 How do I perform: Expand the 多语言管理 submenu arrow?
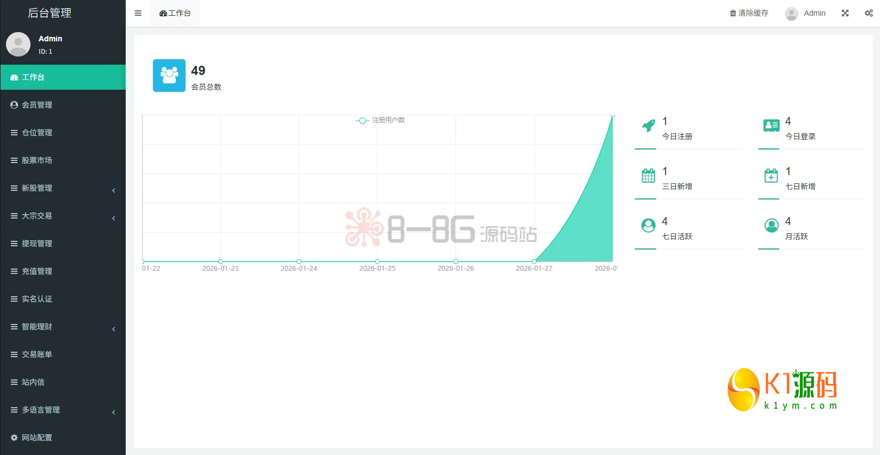pyautogui.click(x=114, y=412)
